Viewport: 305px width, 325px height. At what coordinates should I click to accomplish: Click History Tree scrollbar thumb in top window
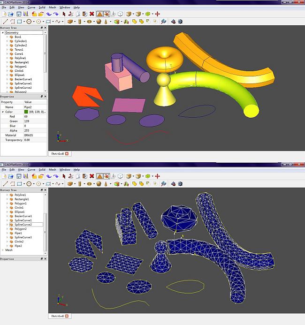pos(45,54)
